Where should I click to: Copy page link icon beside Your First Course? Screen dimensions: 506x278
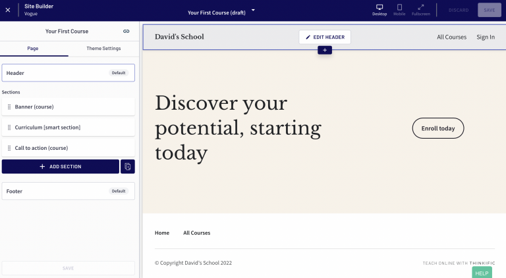pos(126,31)
